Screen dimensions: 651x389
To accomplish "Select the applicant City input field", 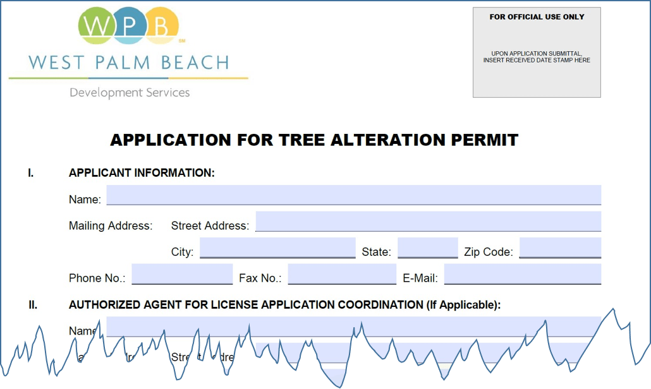I will [x=277, y=248].
